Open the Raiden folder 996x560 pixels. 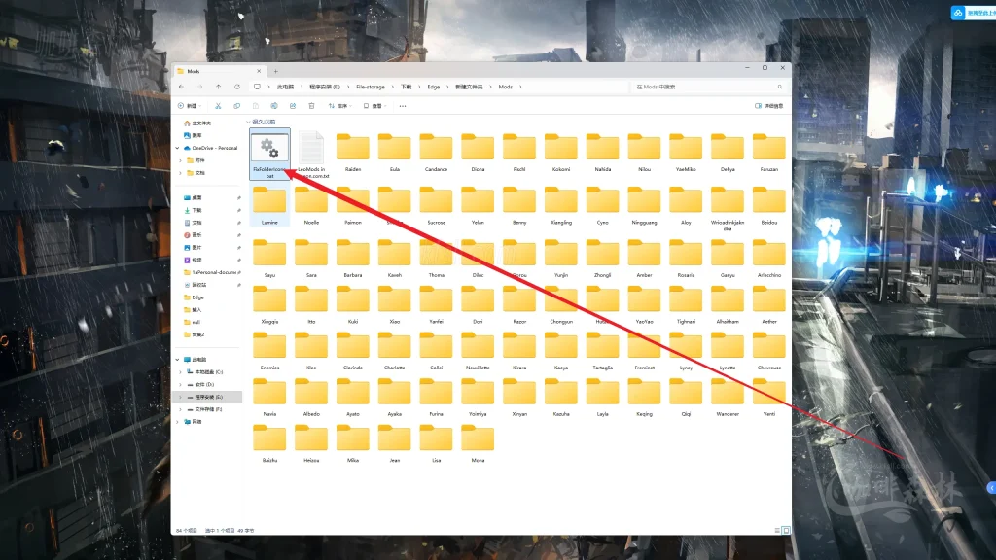tap(352, 153)
